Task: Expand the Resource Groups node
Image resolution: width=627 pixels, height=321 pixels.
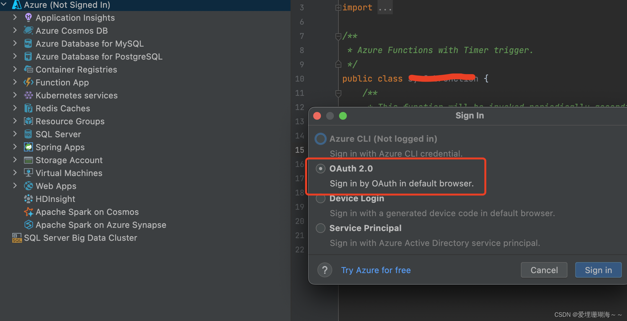Action: point(15,121)
